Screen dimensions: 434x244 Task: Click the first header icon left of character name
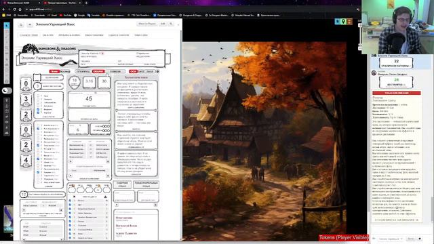point(21,24)
